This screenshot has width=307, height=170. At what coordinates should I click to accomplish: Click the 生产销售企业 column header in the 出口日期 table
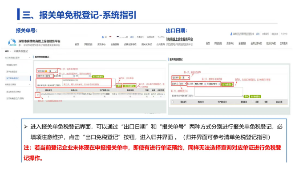coord(222,102)
